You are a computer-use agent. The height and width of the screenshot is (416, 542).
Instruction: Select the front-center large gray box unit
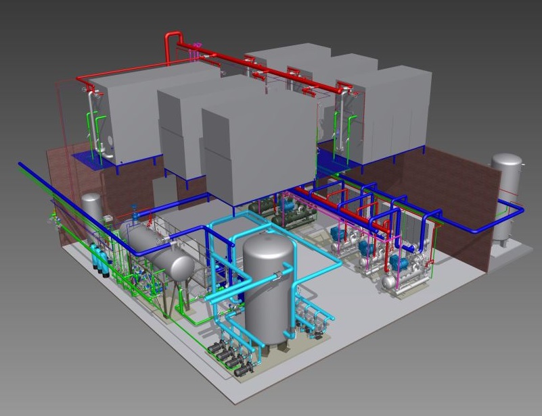258,149
